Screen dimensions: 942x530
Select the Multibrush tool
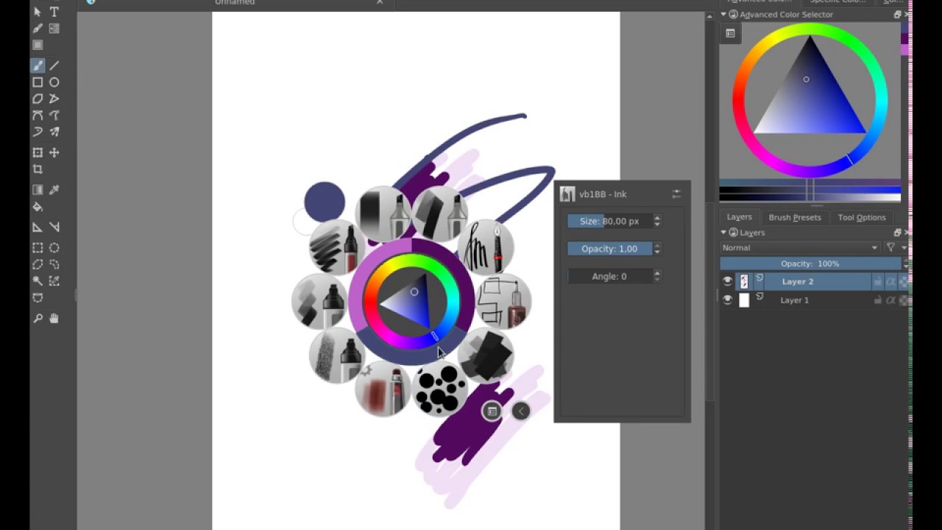54,132
